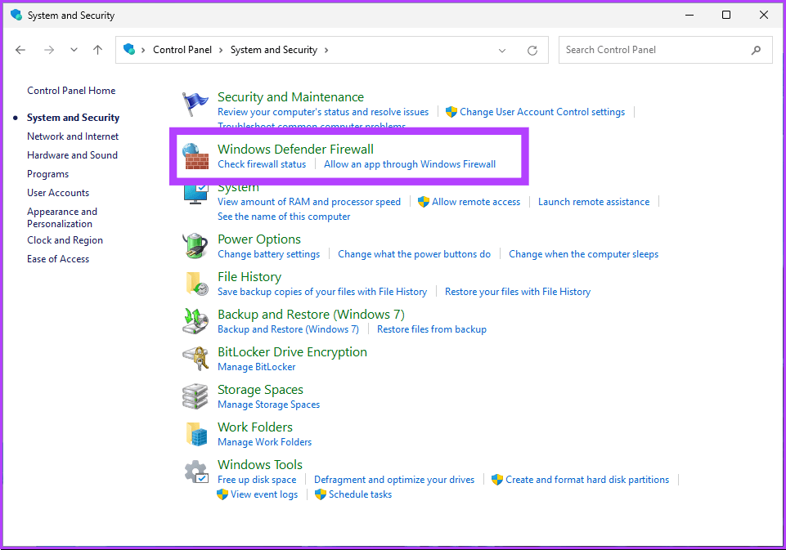Viewport: 786px width, 550px height.
Task: Click the Work Folders icon
Action: click(196, 434)
